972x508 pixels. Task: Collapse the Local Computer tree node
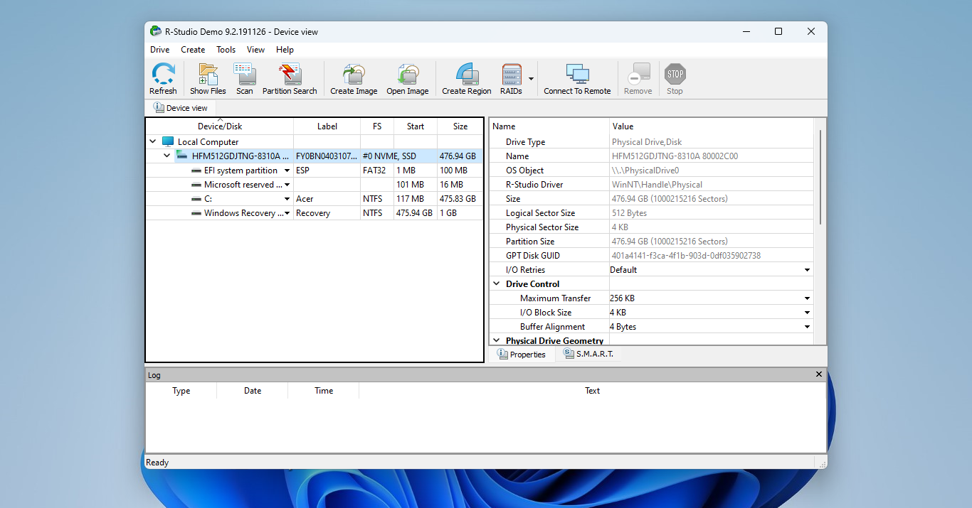pyautogui.click(x=152, y=142)
